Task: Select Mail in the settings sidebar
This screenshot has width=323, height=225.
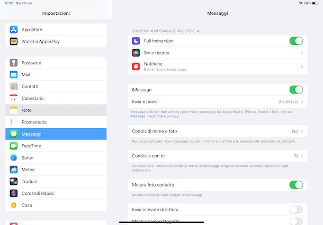Action: pos(56,74)
